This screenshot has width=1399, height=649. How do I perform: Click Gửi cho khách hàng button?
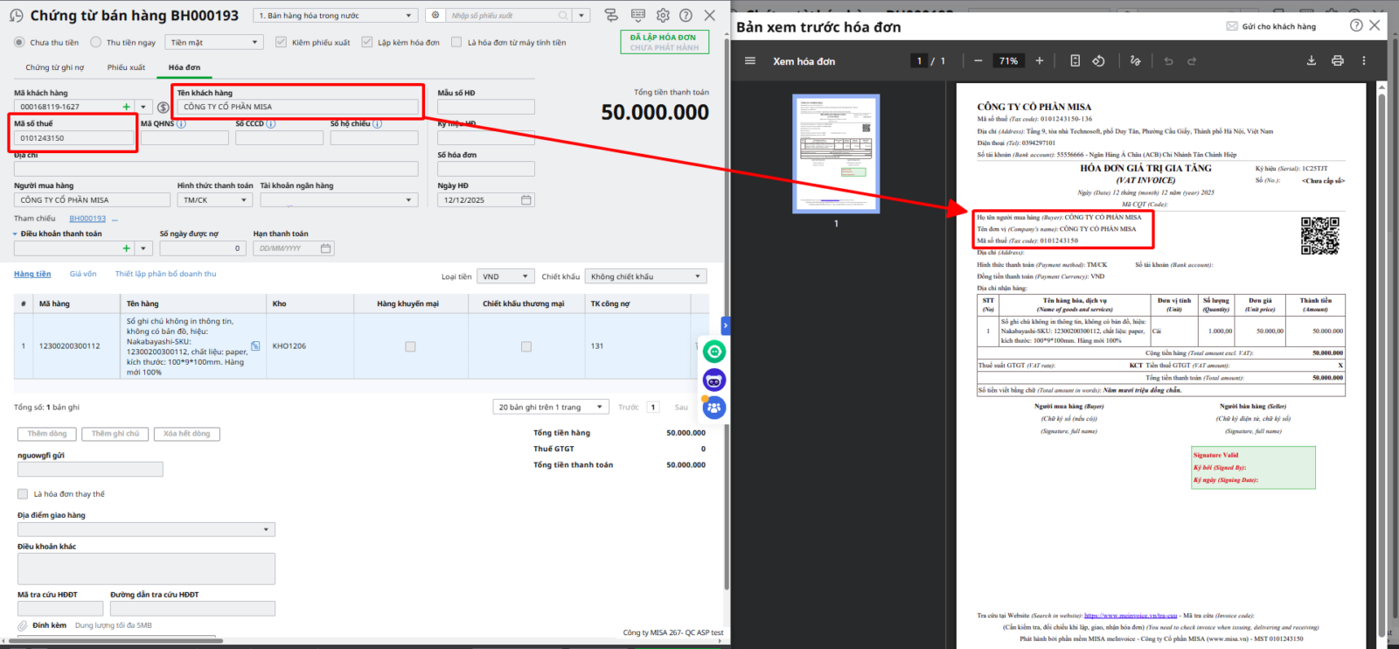click(x=1271, y=26)
